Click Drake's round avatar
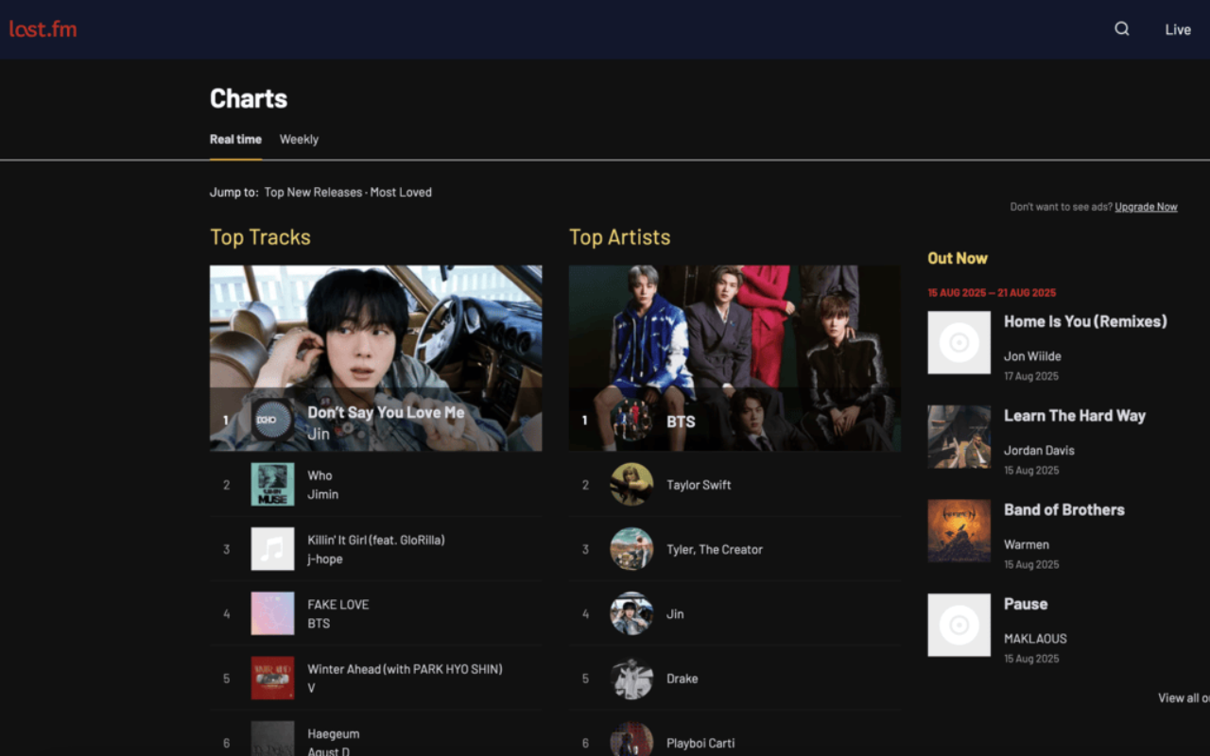Viewport: 1210px width, 756px height. tap(631, 679)
